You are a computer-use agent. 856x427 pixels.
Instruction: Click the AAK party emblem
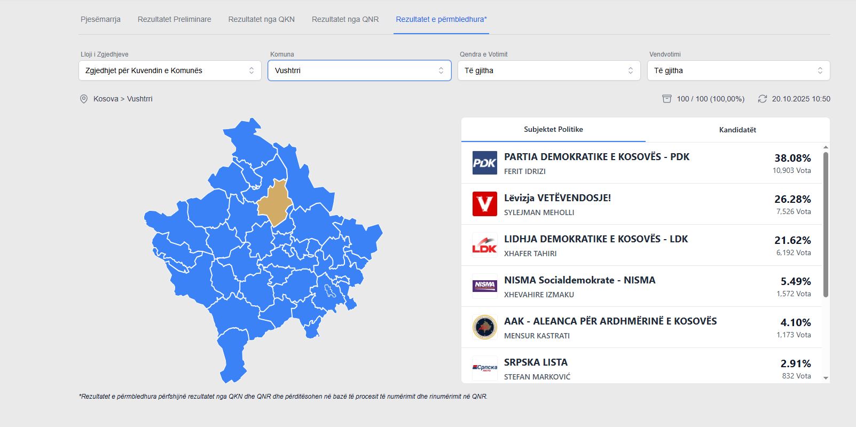coord(484,327)
